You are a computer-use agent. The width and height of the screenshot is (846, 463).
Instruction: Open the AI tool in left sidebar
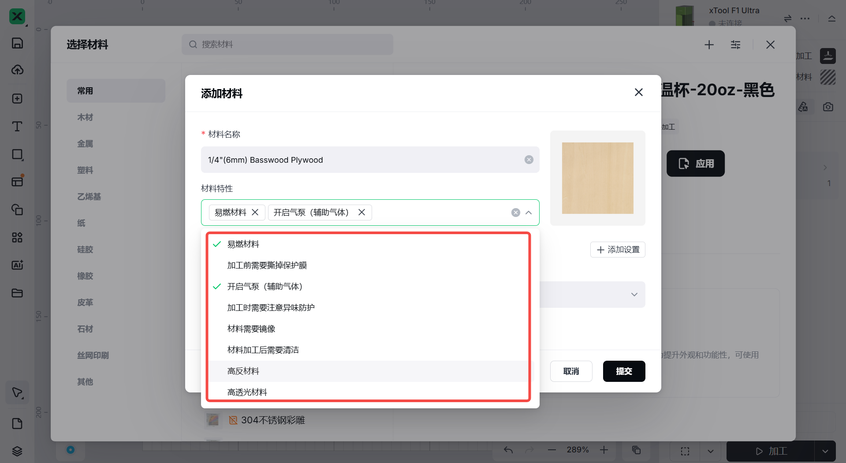point(17,265)
